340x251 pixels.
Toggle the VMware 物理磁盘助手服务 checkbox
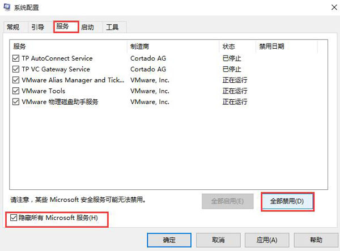tap(16, 102)
